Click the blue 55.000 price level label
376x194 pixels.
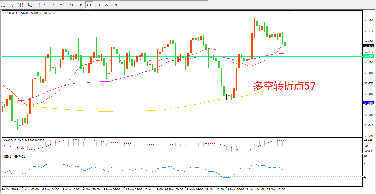tap(368, 103)
